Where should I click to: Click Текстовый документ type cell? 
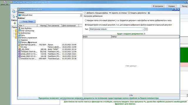54,59
